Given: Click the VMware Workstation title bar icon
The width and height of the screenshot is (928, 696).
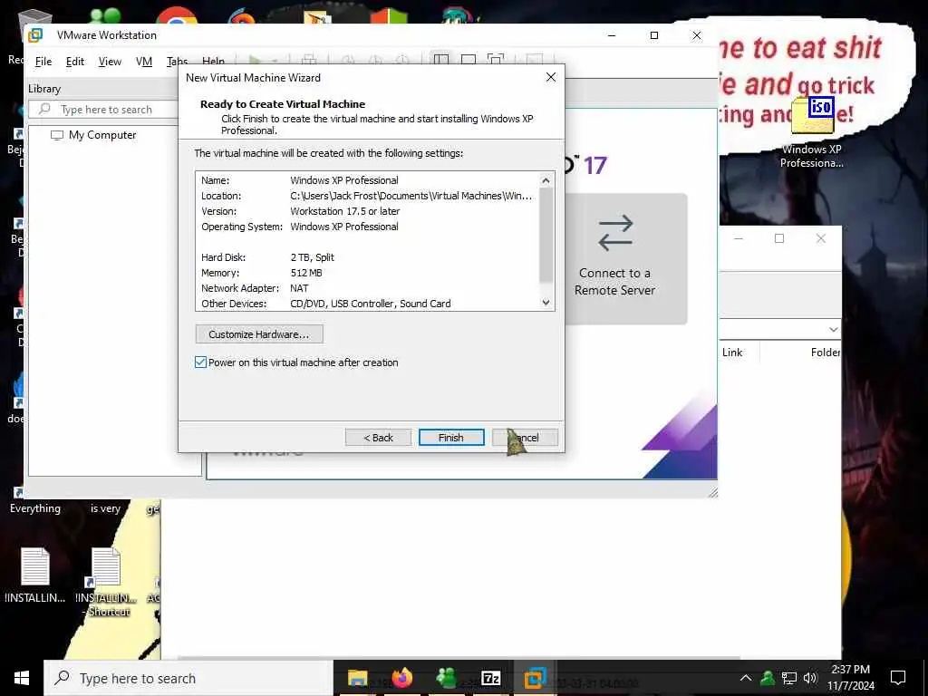Looking at the screenshot, I should point(36,35).
